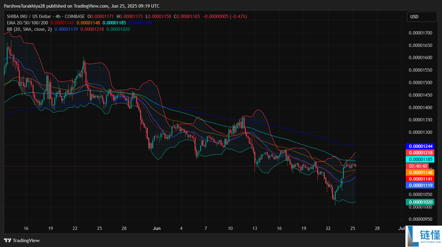Click the orange 0.00001148 price axis label

pyautogui.click(x=421, y=172)
